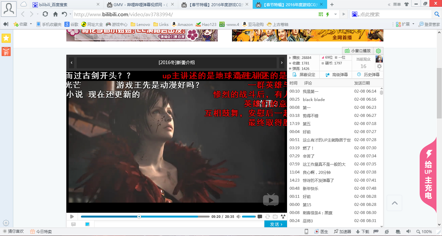The height and width of the screenshot is (236, 442).
Task: Sort danmaku list by 时间 column
Action: 293,83
